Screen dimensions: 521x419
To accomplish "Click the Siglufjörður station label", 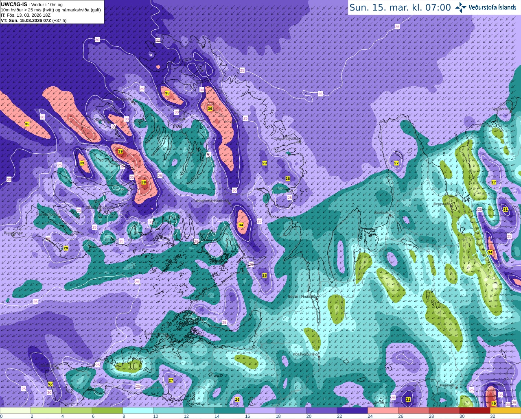I will (501, 109).
